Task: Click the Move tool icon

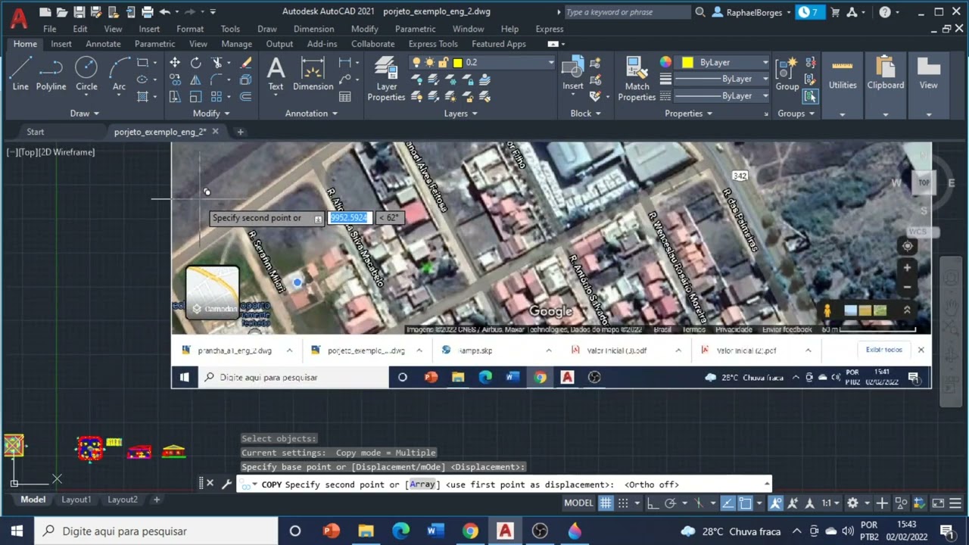Action: 175,63
